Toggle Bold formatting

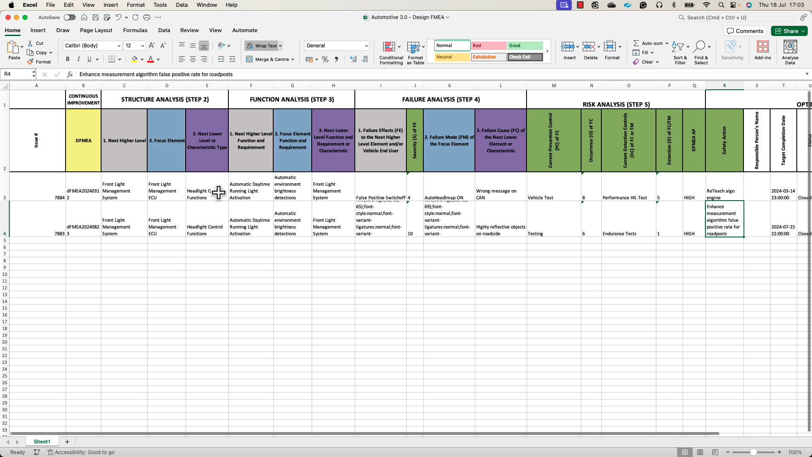pos(68,59)
